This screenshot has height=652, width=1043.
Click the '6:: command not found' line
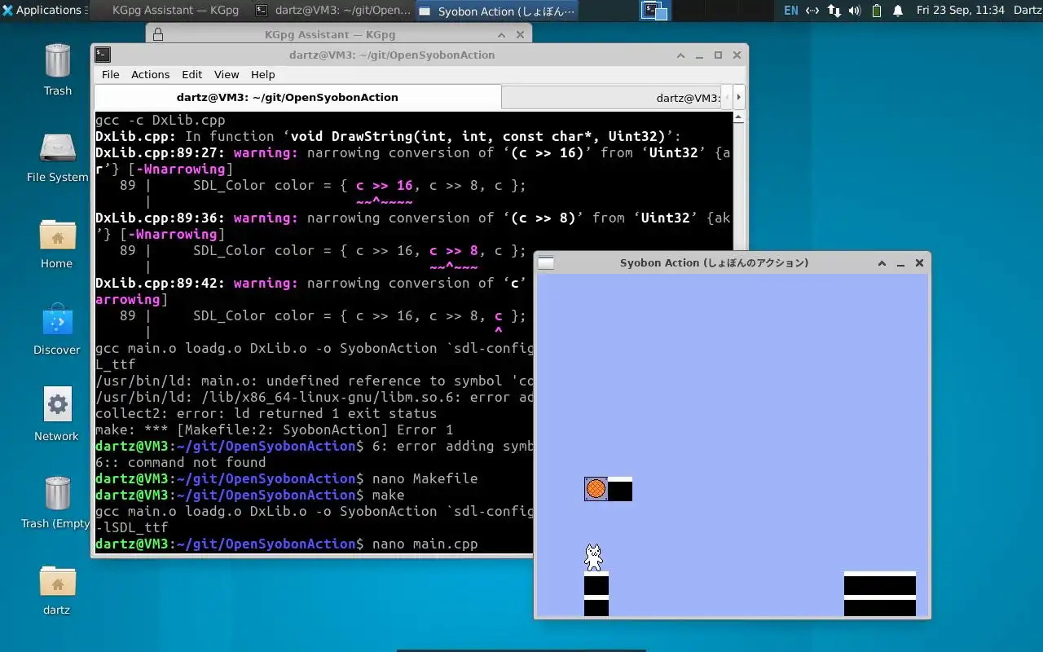pyautogui.click(x=180, y=462)
